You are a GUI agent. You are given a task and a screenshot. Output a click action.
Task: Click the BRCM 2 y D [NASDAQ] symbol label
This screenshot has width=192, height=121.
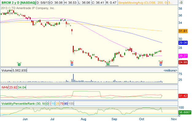pyautogui.click(x=18, y=2)
